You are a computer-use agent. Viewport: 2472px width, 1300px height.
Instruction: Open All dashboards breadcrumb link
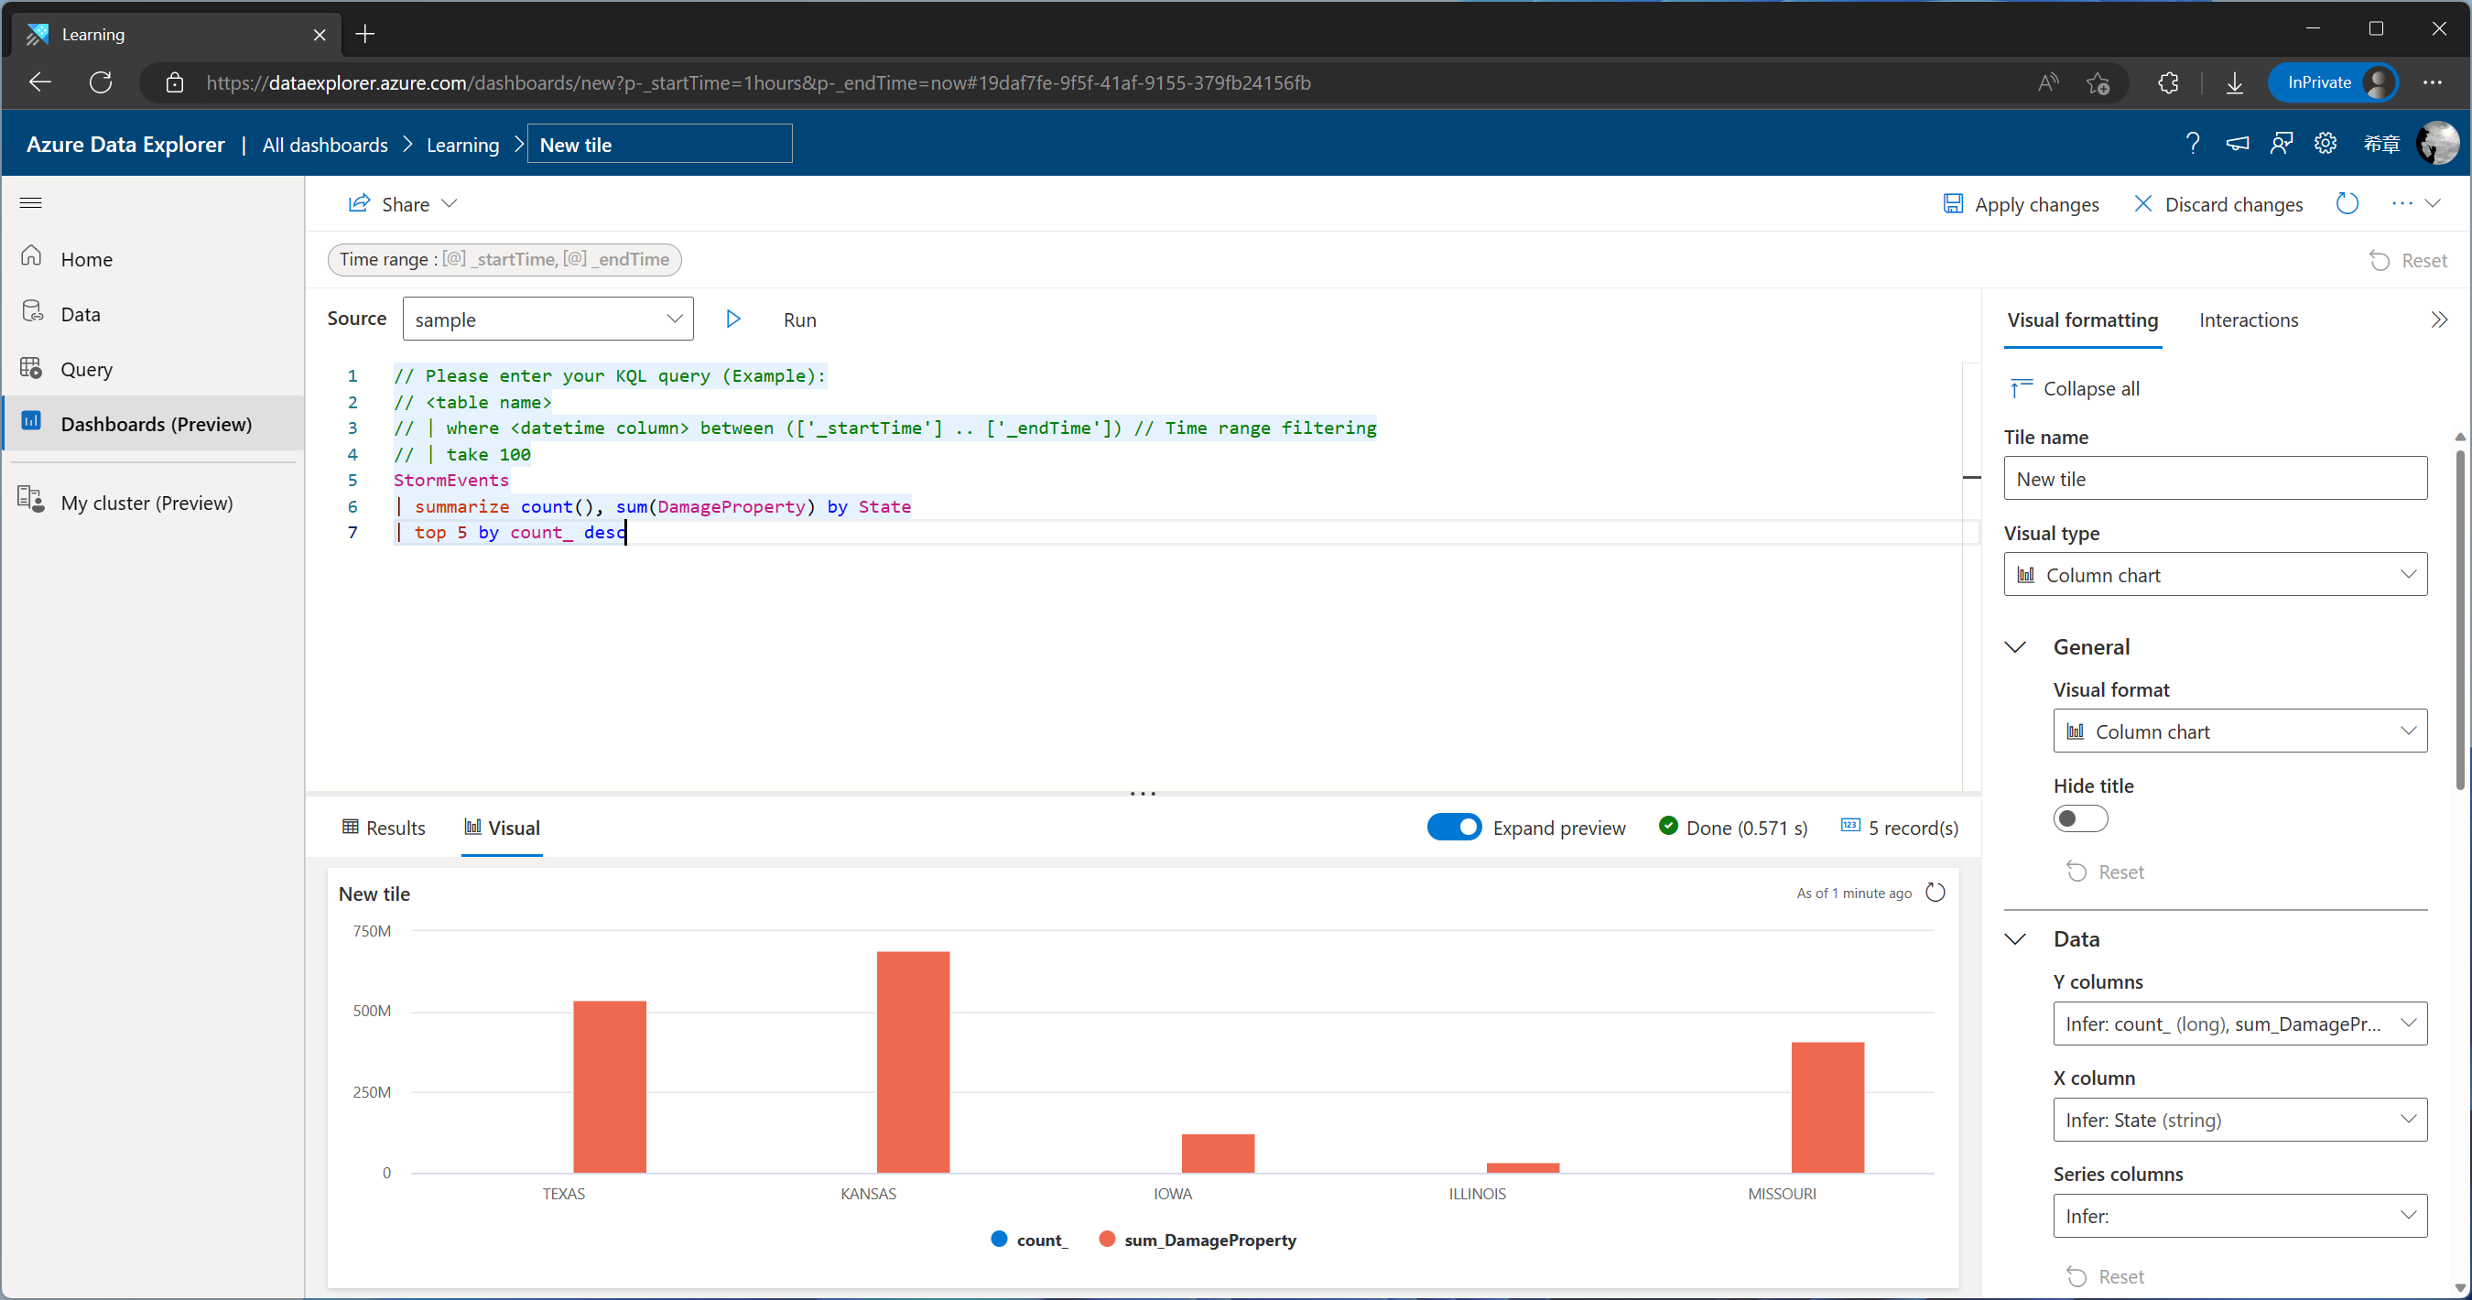coord(324,145)
